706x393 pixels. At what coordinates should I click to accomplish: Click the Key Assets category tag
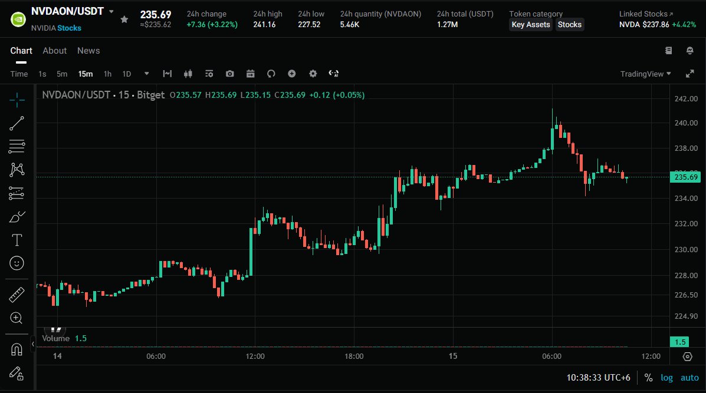[531, 25]
